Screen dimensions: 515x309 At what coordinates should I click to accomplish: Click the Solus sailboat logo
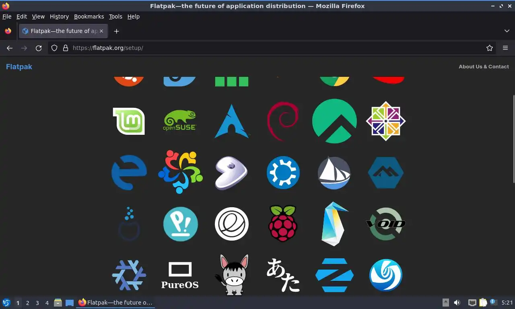pos(334,173)
